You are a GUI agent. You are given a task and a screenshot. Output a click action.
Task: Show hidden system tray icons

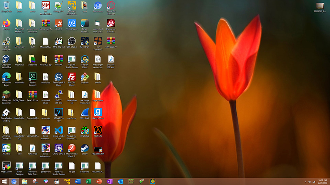(x=306, y=182)
